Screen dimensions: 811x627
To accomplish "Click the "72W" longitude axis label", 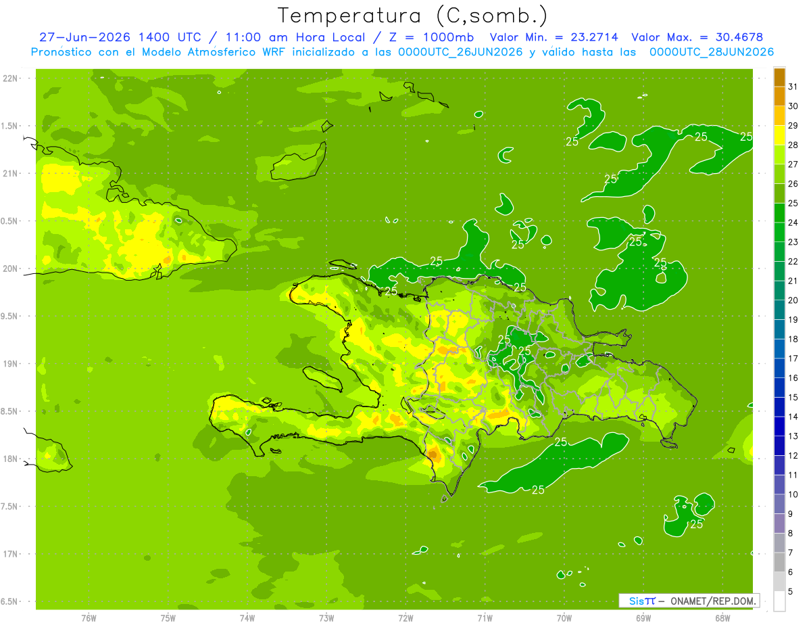I will [405, 618].
